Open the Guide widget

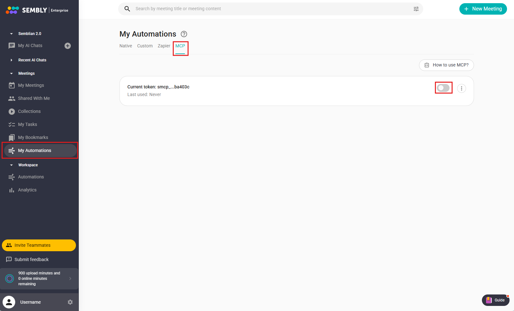[x=495, y=300]
